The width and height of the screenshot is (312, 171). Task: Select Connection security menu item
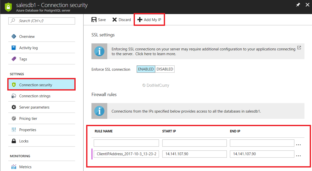click(42, 85)
